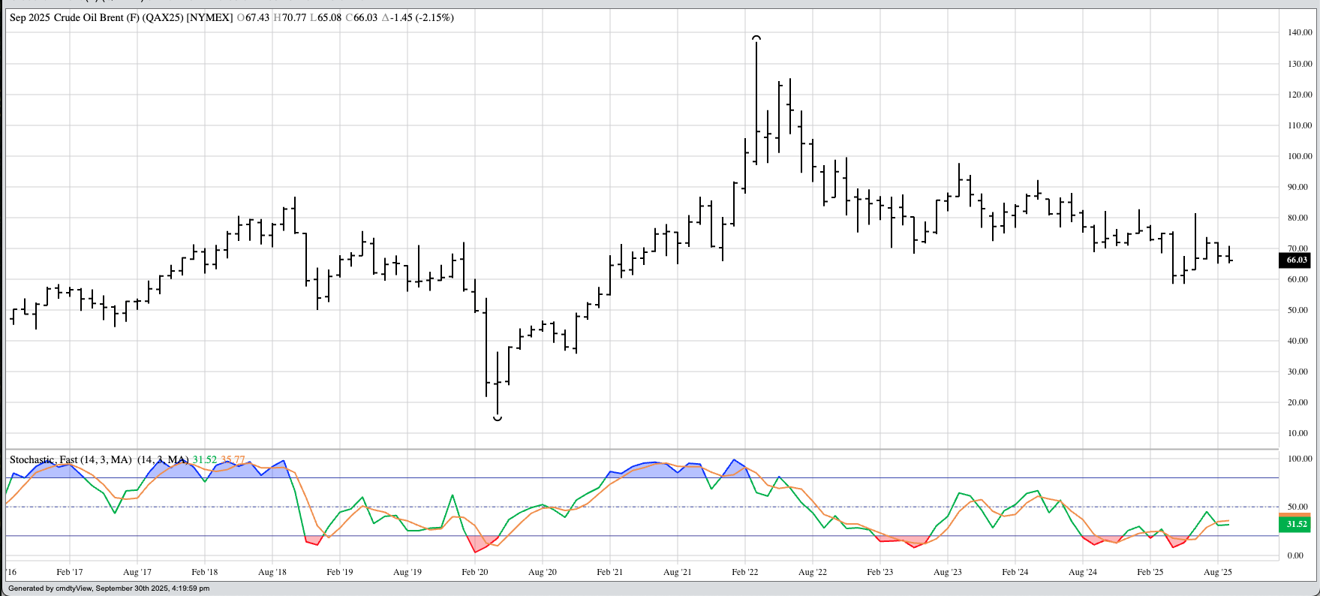This screenshot has height=596, width=1320.
Task: Click the green 31.52 stochastic value tag
Action: click(x=1295, y=524)
